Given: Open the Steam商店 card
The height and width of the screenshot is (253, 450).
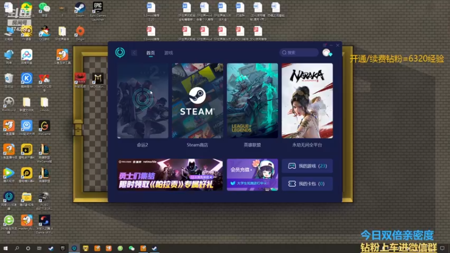Looking at the screenshot, I should coord(197,101).
